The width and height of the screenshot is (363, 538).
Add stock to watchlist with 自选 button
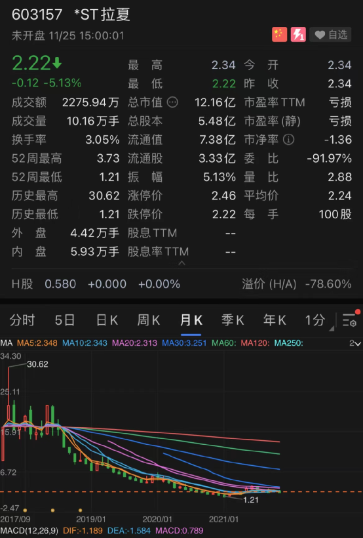coord(330,35)
